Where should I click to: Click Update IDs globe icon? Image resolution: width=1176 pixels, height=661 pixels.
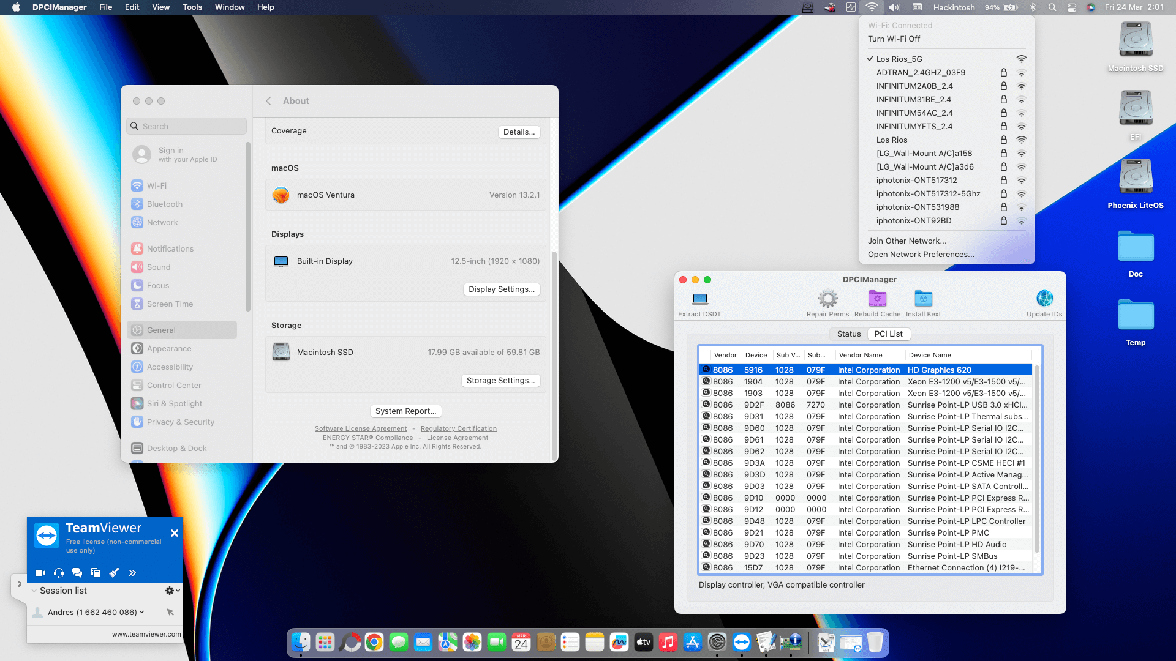point(1044,299)
